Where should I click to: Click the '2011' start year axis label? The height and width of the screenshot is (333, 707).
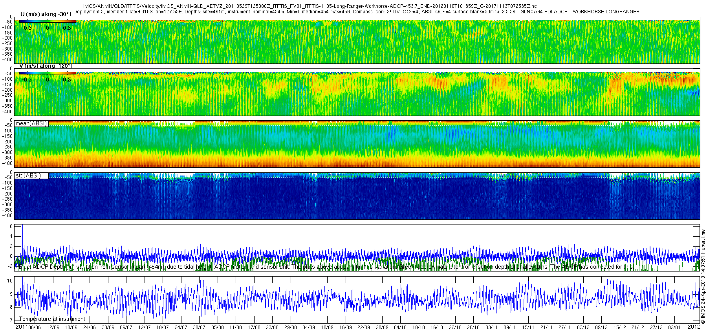(x=21, y=327)
